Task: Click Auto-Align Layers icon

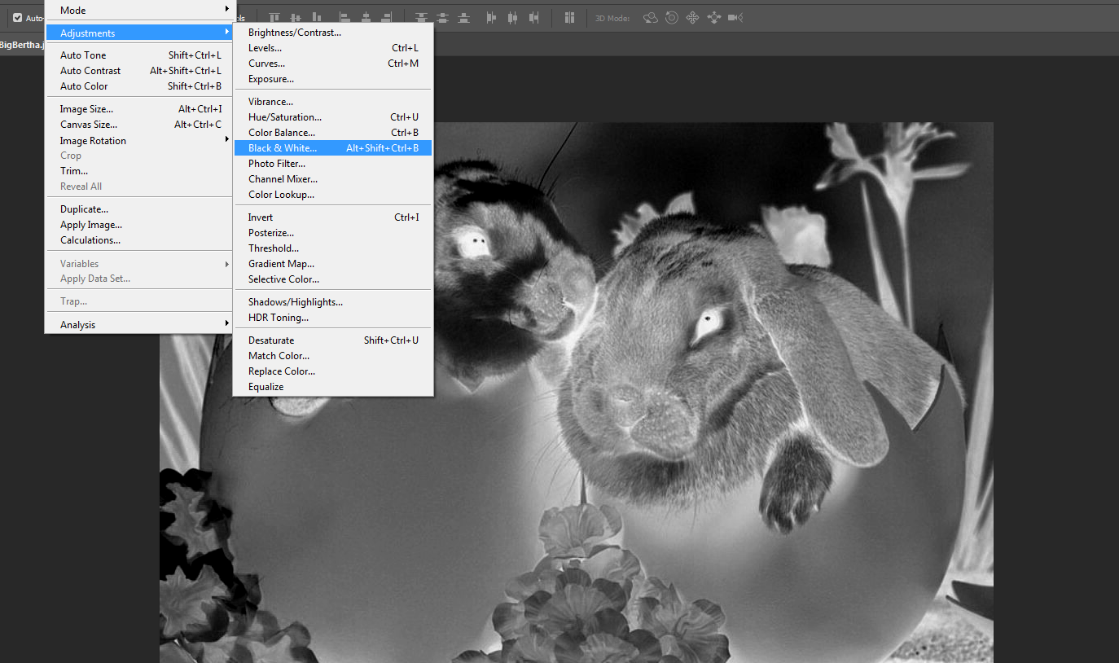Action: pyautogui.click(x=569, y=17)
